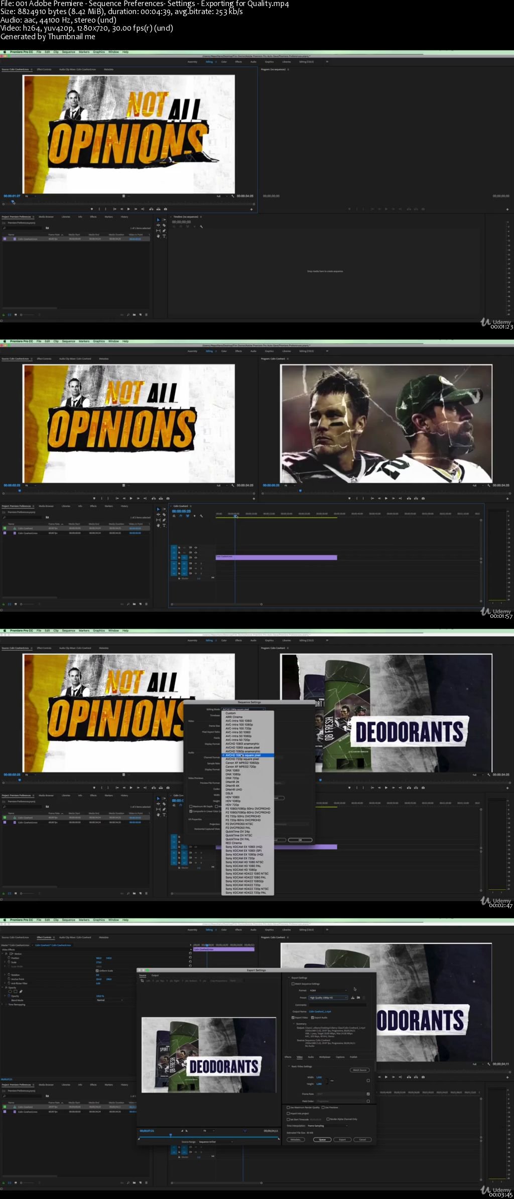The image size is (514, 1199).
Task: Open the Metadata button in Export Settings
Action: point(296,1140)
